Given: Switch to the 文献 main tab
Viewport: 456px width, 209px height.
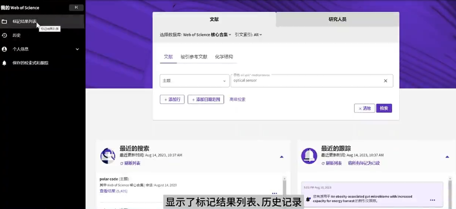Looking at the screenshot, I should click(214, 20).
